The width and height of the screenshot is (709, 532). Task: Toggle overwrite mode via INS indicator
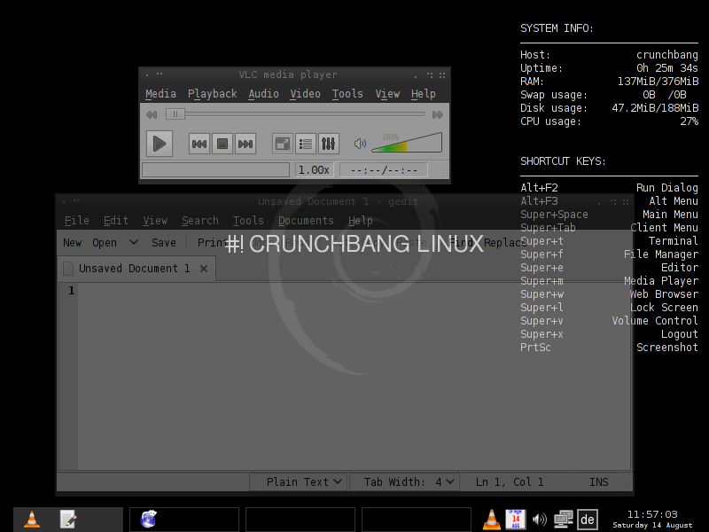(598, 481)
